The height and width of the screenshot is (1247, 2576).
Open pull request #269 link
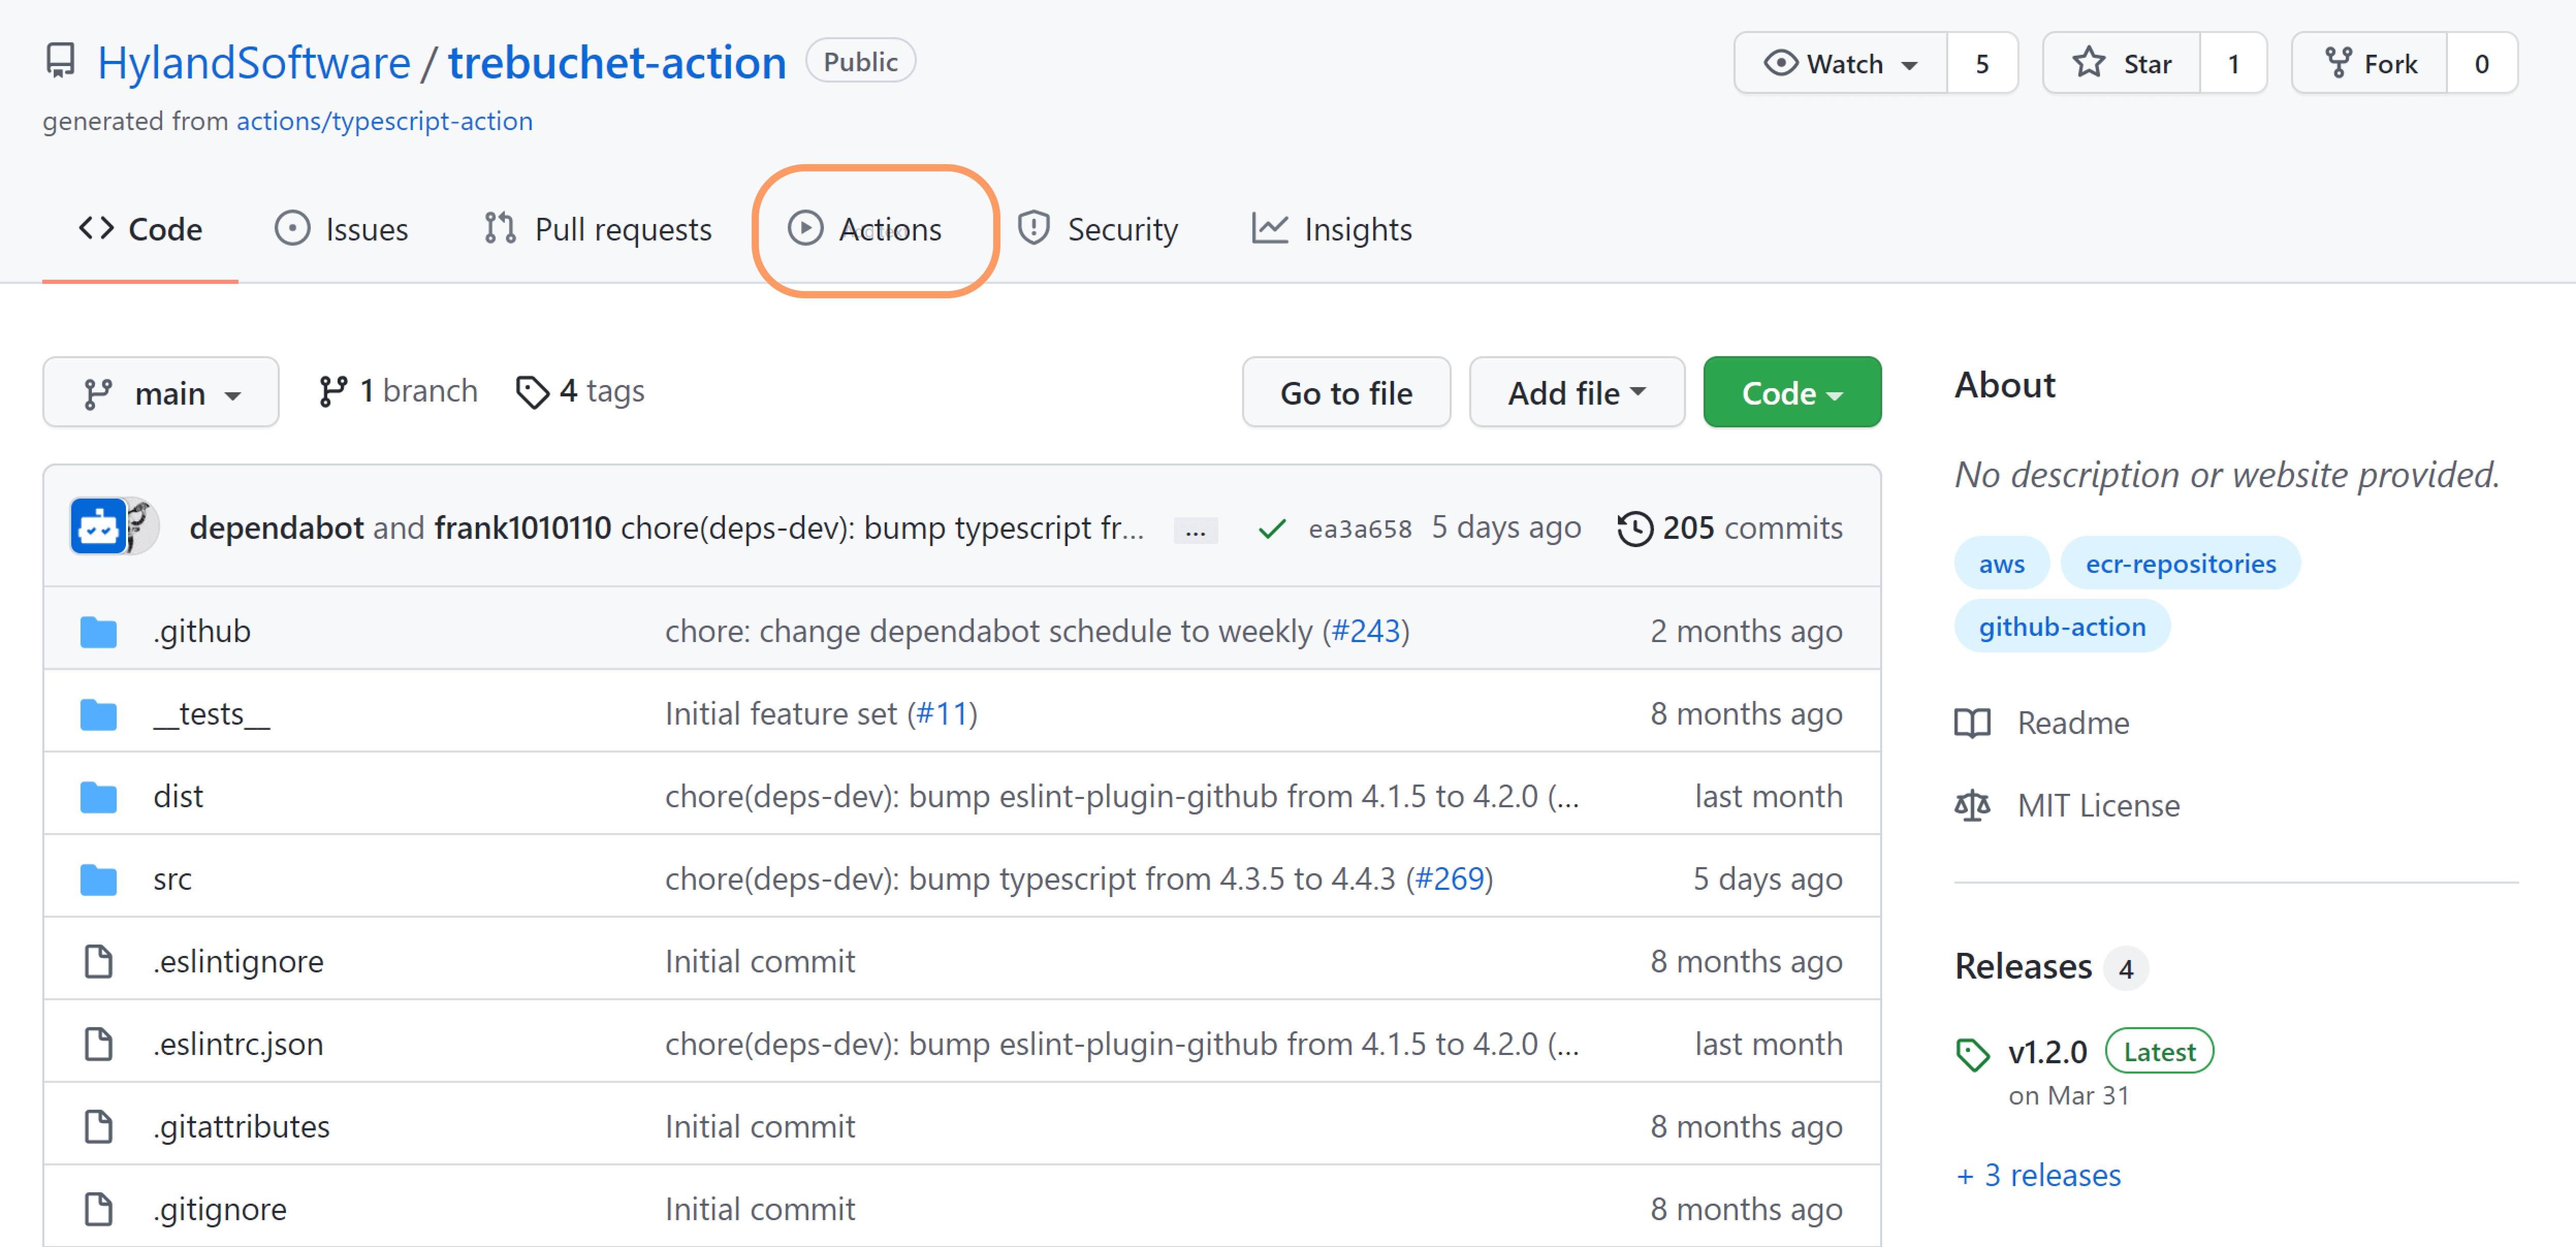coord(1449,879)
